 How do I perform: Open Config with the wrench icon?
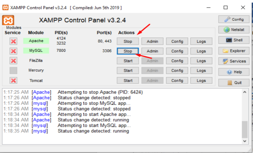[234, 19]
